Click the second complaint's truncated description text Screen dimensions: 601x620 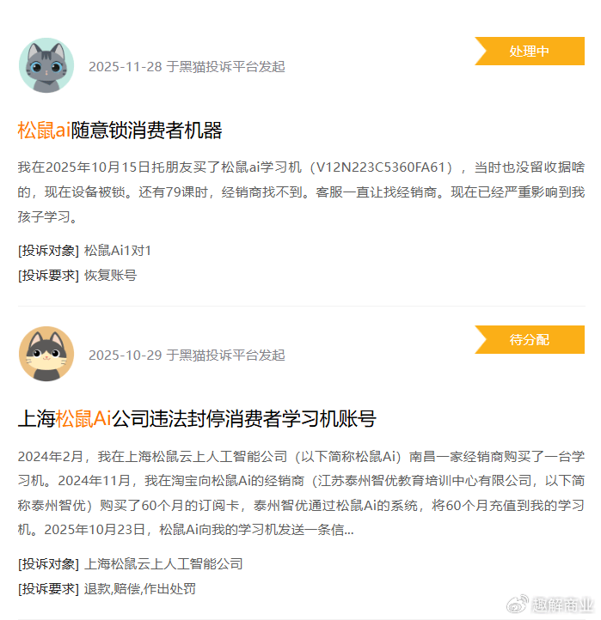tap(301, 493)
